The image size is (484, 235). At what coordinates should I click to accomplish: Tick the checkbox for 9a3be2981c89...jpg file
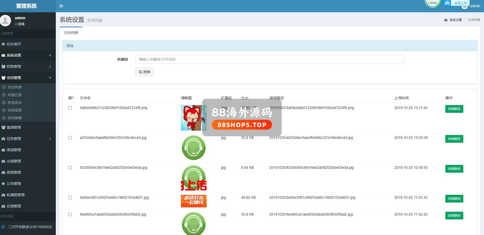point(70,198)
